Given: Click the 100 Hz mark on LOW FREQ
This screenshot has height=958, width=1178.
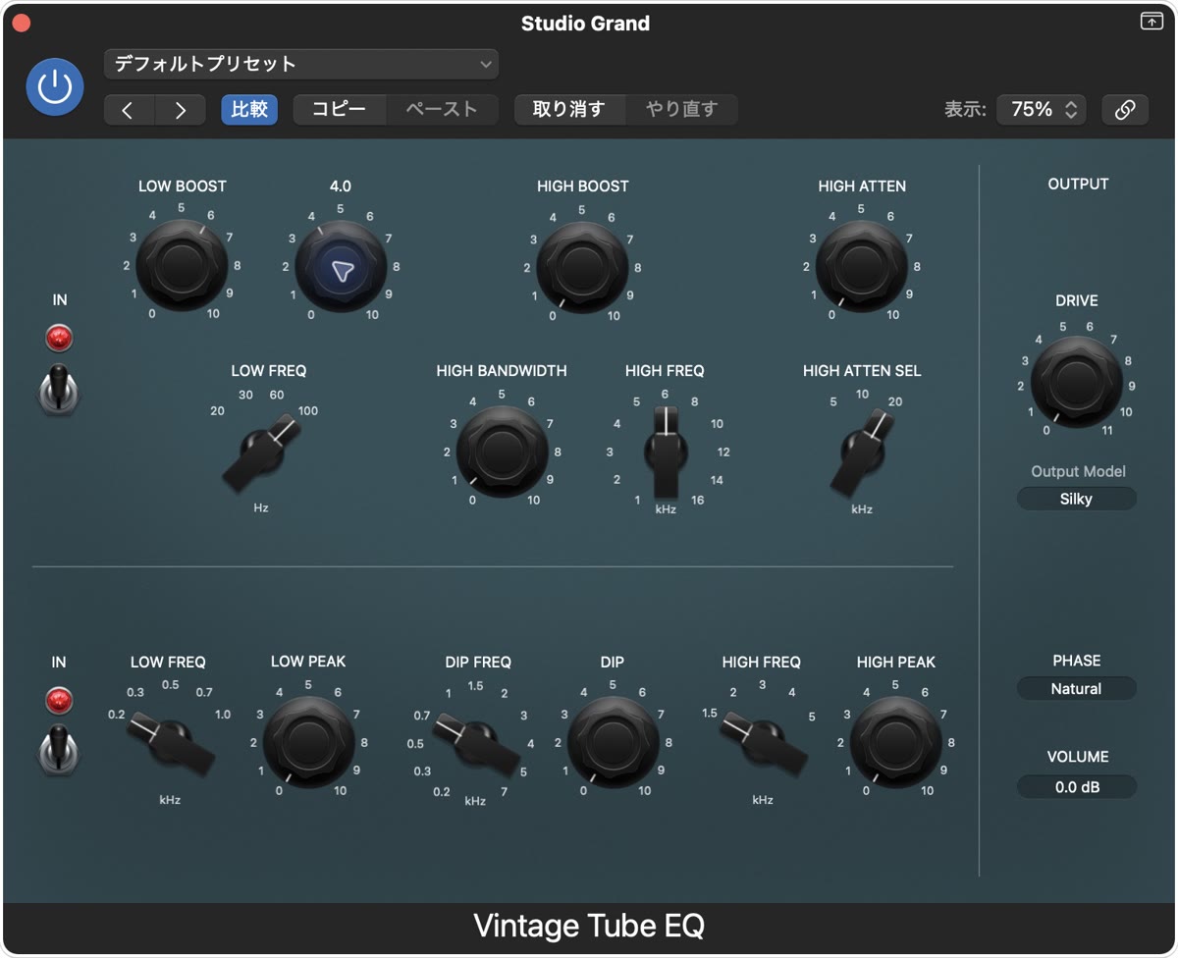Looking at the screenshot, I should (x=307, y=411).
